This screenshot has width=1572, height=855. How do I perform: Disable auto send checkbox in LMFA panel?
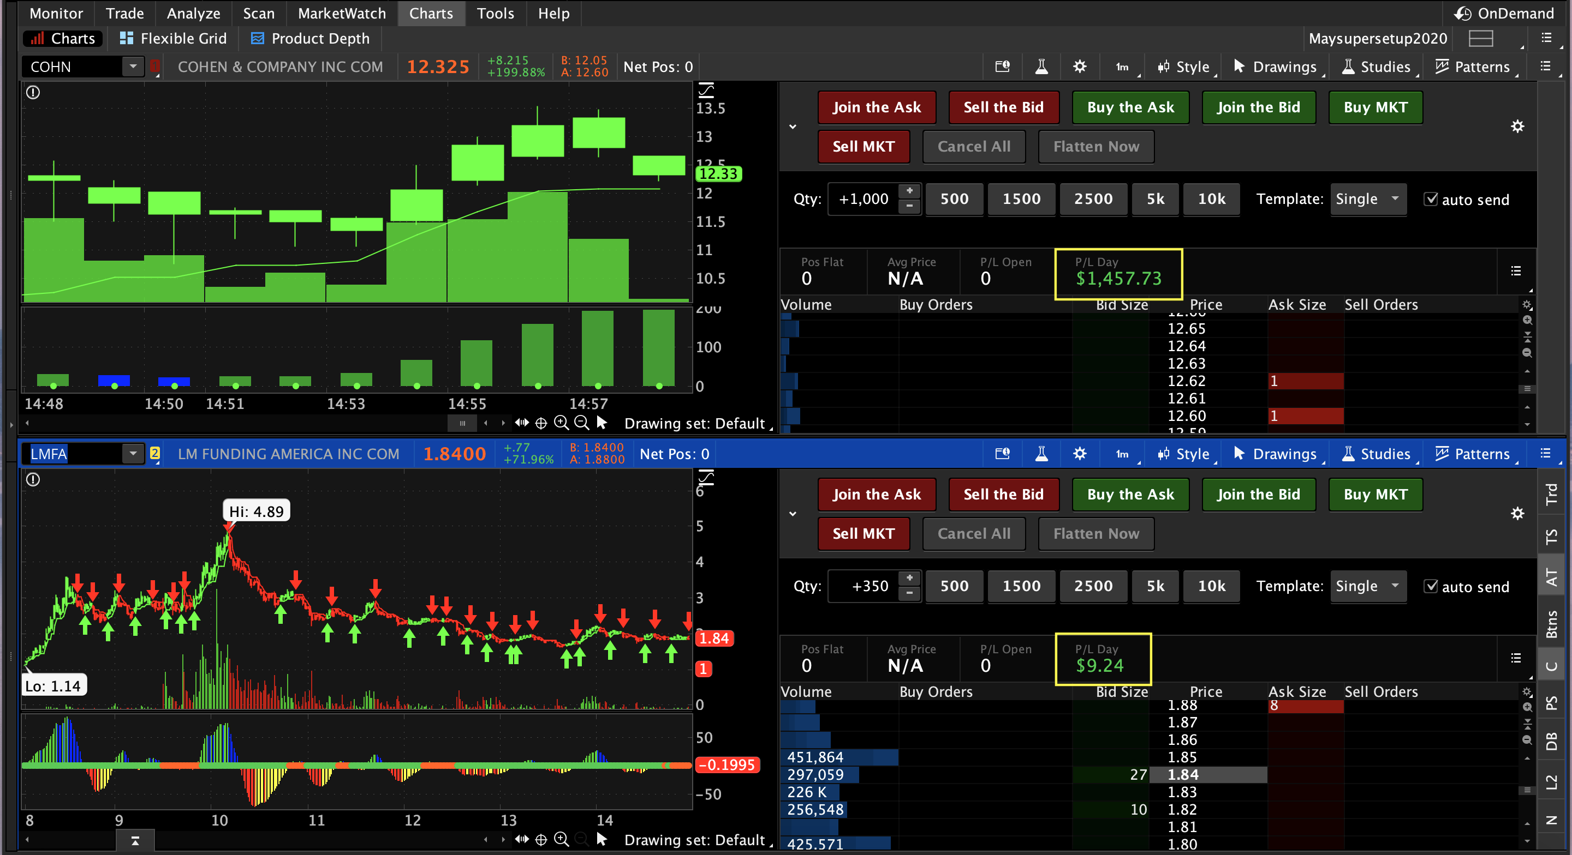coord(1431,586)
